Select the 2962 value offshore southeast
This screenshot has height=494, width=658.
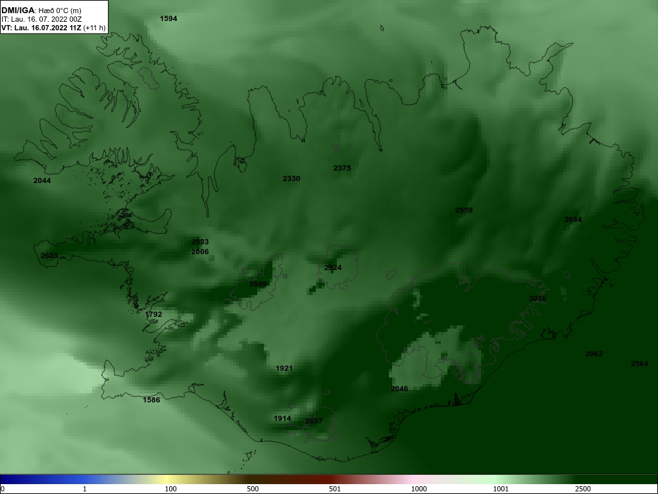click(594, 354)
